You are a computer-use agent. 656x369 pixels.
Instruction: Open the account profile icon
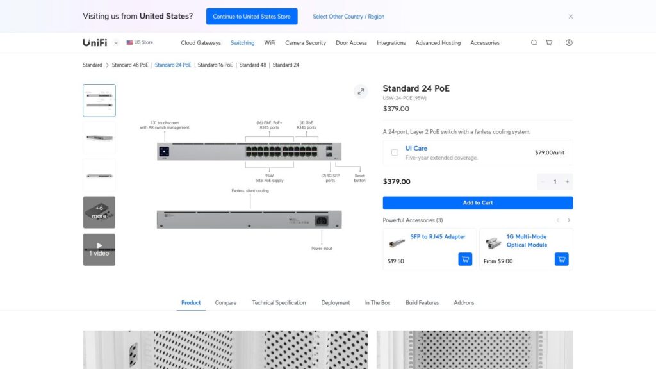[x=569, y=43]
